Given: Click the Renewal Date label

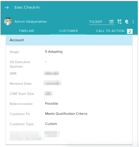Looking at the screenshot, I should 21,84.
